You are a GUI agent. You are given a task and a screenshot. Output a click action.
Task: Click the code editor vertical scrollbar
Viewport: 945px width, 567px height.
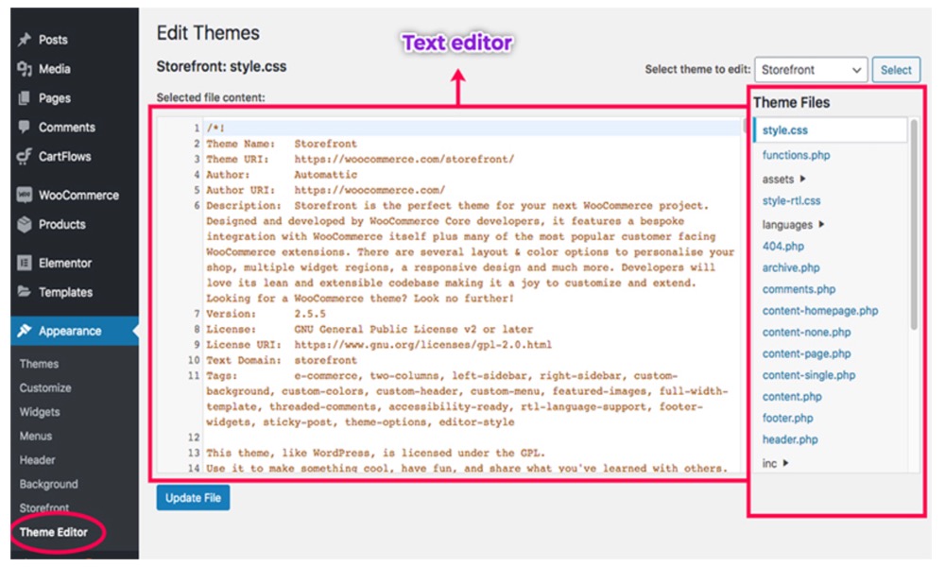745,126
